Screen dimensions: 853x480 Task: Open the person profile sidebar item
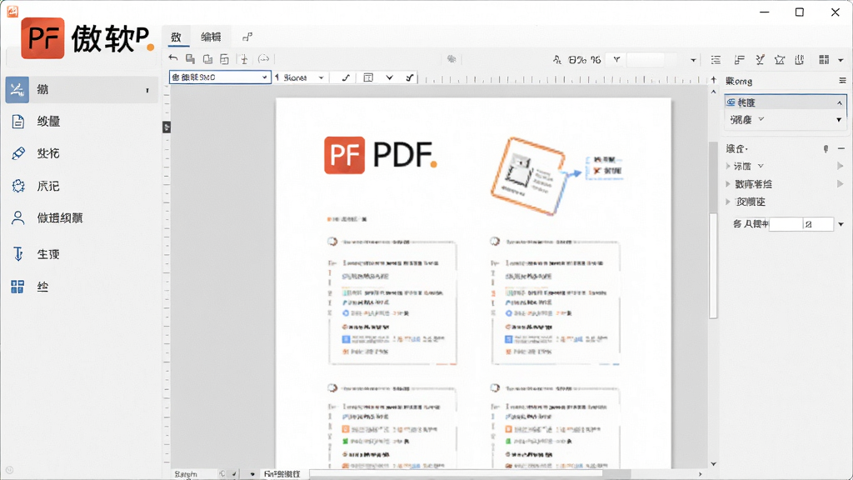point(18,218)
